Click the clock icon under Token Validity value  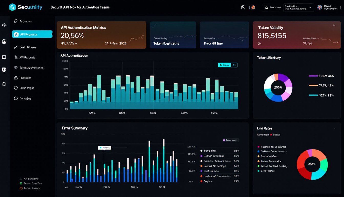coord(259,43)
